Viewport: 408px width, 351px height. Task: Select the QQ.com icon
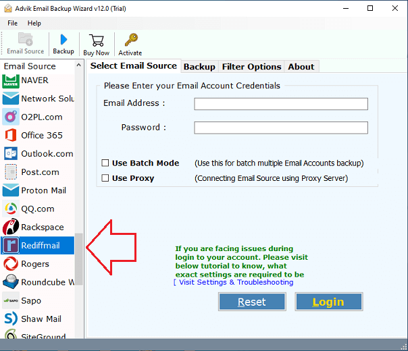click(x=11, y=209)
